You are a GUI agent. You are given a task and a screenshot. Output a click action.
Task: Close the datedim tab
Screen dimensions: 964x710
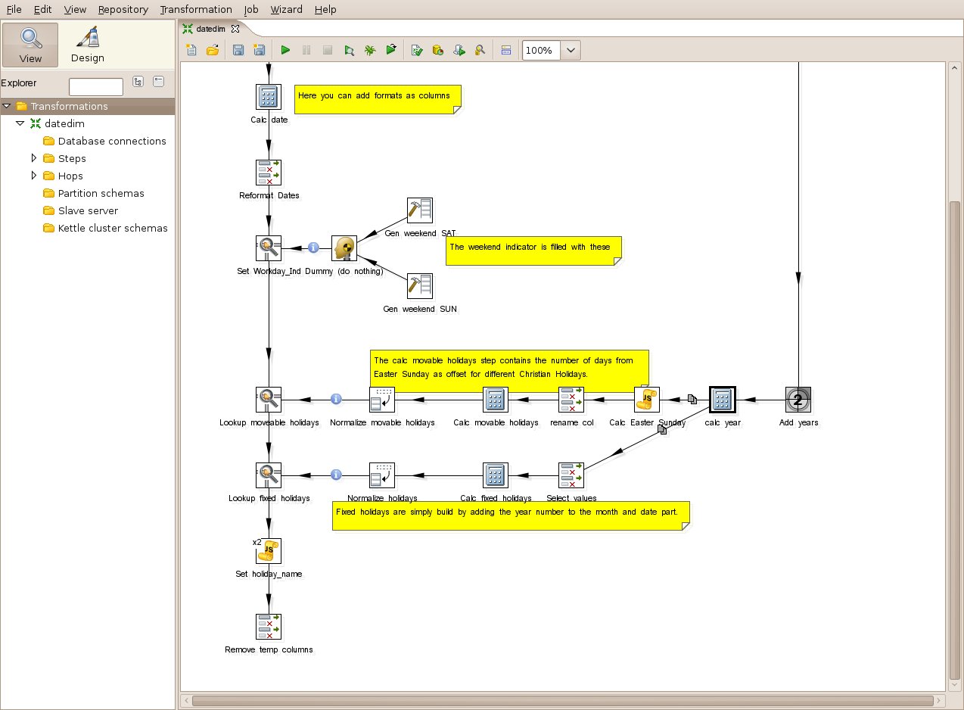235,29
